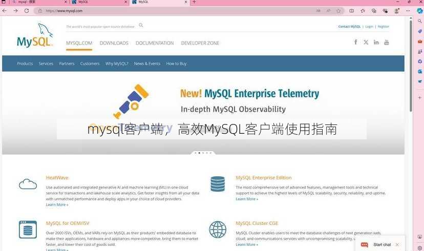Open browser essentials heart icon
This screenshot has width=424, height=251.
point(385,11)
